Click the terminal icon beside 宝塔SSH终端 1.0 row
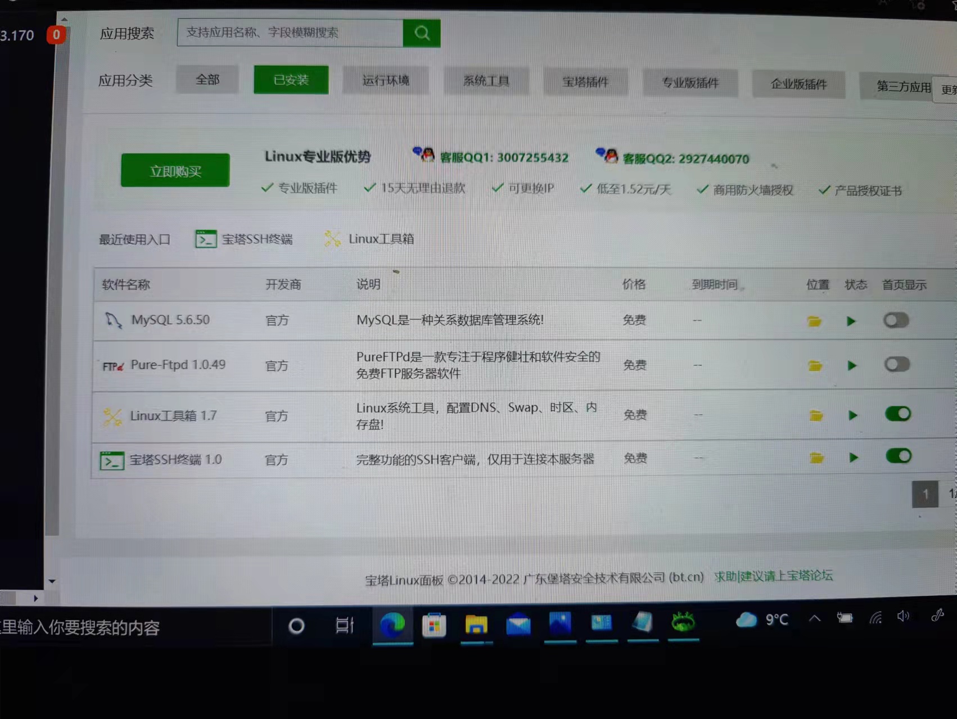The image size is (957, 719). (112, 460)
